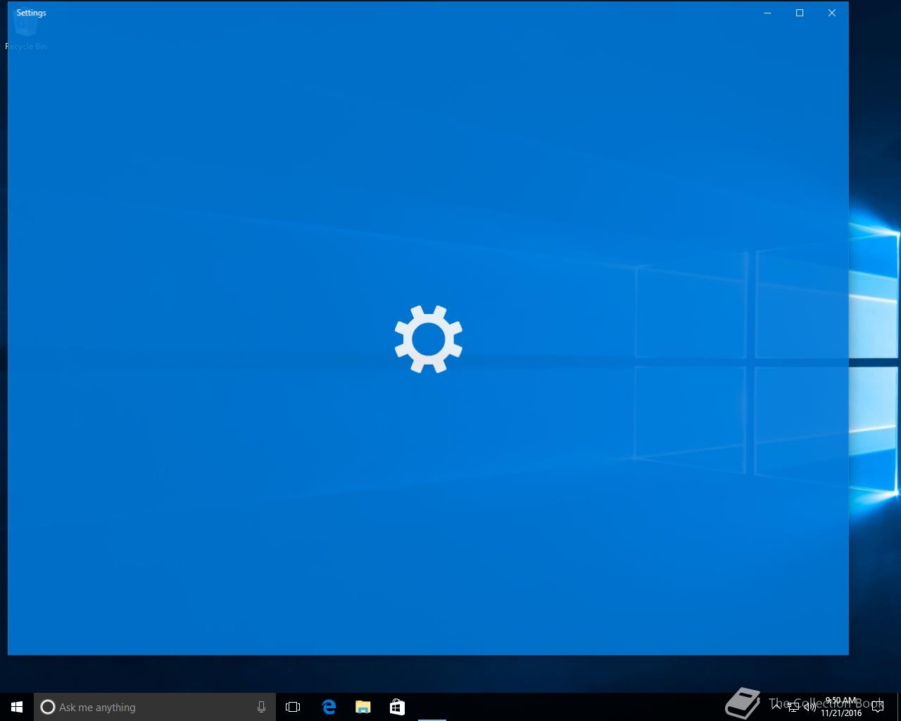This screenshot has width=901, height=721.
Task: Open the volume control tray icon
Action: (809, 706)
